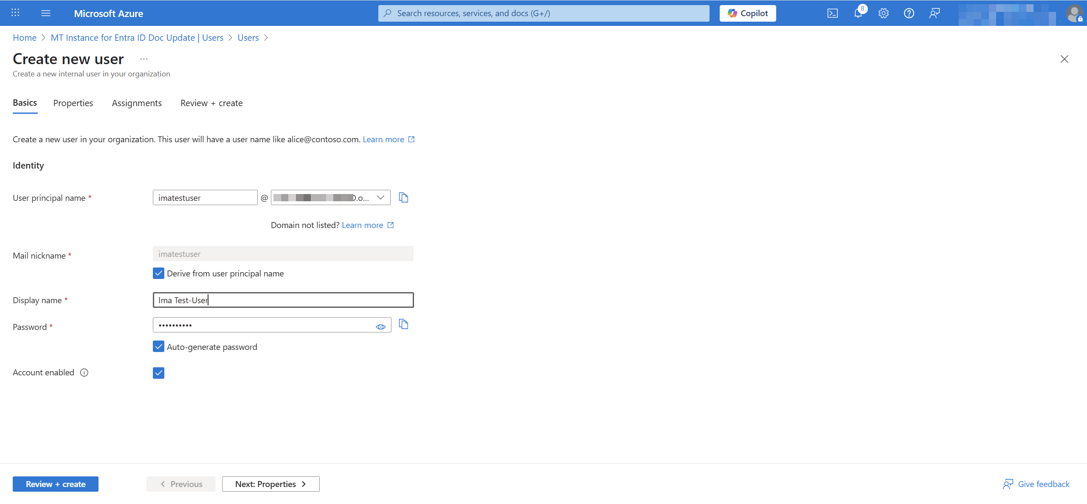This screenshot has width=1087, height=504.
Task: Open the domain selection dropdown
Action: (x=380, y=197)
